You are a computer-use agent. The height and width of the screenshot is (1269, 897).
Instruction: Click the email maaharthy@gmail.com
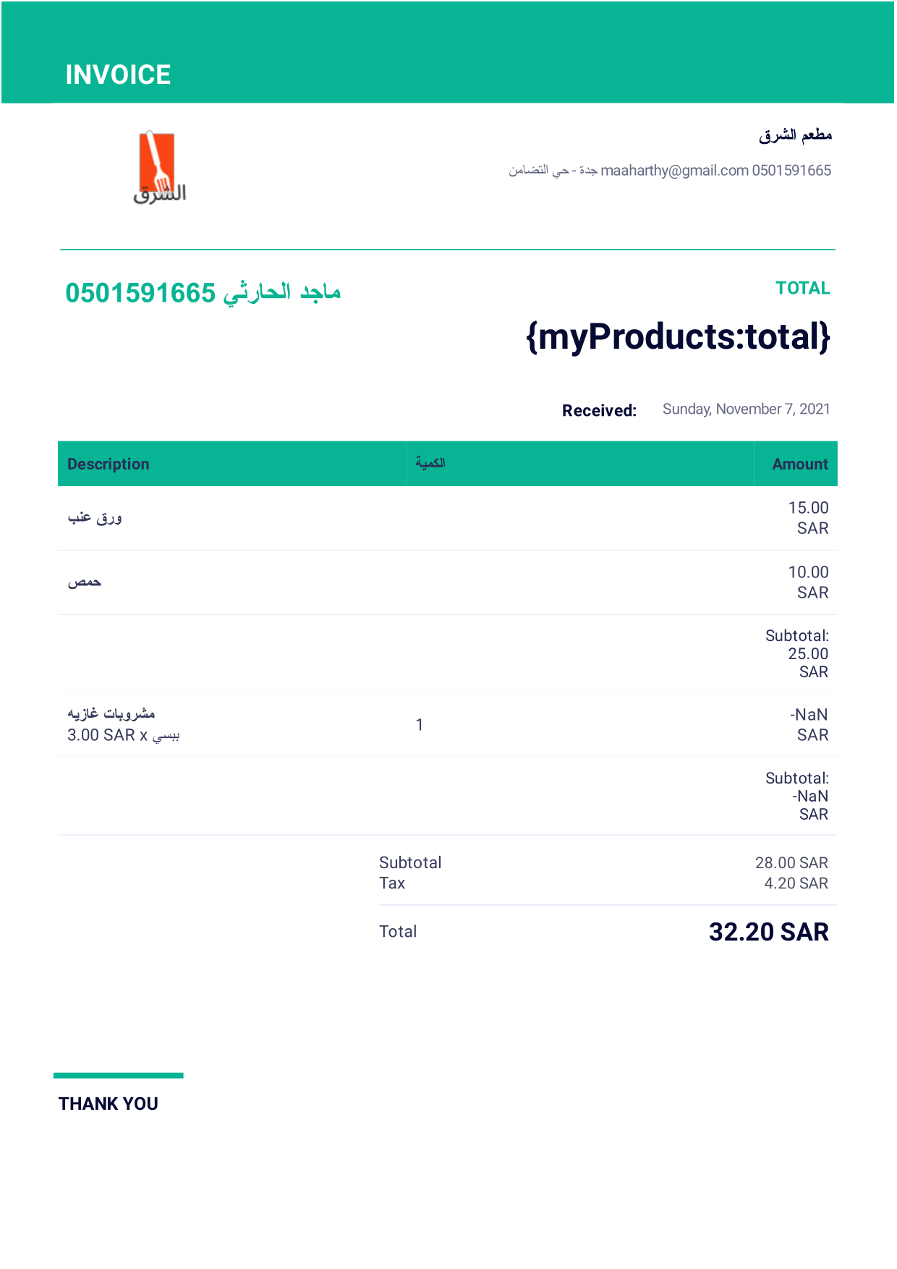pos(674,171)
